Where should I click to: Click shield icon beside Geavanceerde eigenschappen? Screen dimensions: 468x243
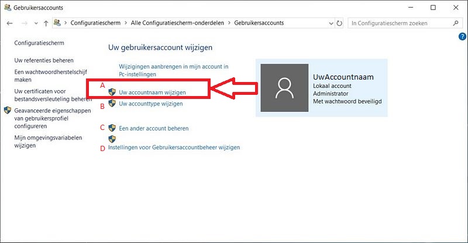8,110
